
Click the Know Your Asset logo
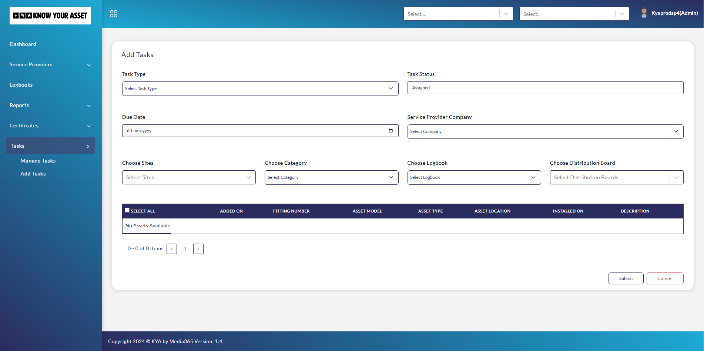pos(50,16)
